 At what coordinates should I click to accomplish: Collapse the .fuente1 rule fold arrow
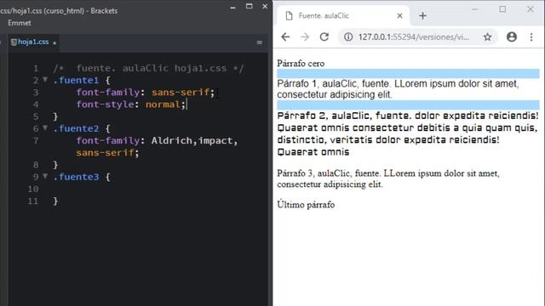[45, 80]
